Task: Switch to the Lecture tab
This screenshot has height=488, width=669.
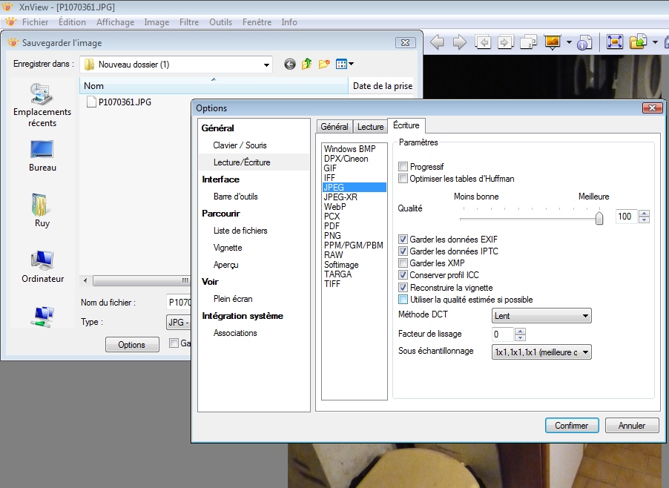Action: 370,127
